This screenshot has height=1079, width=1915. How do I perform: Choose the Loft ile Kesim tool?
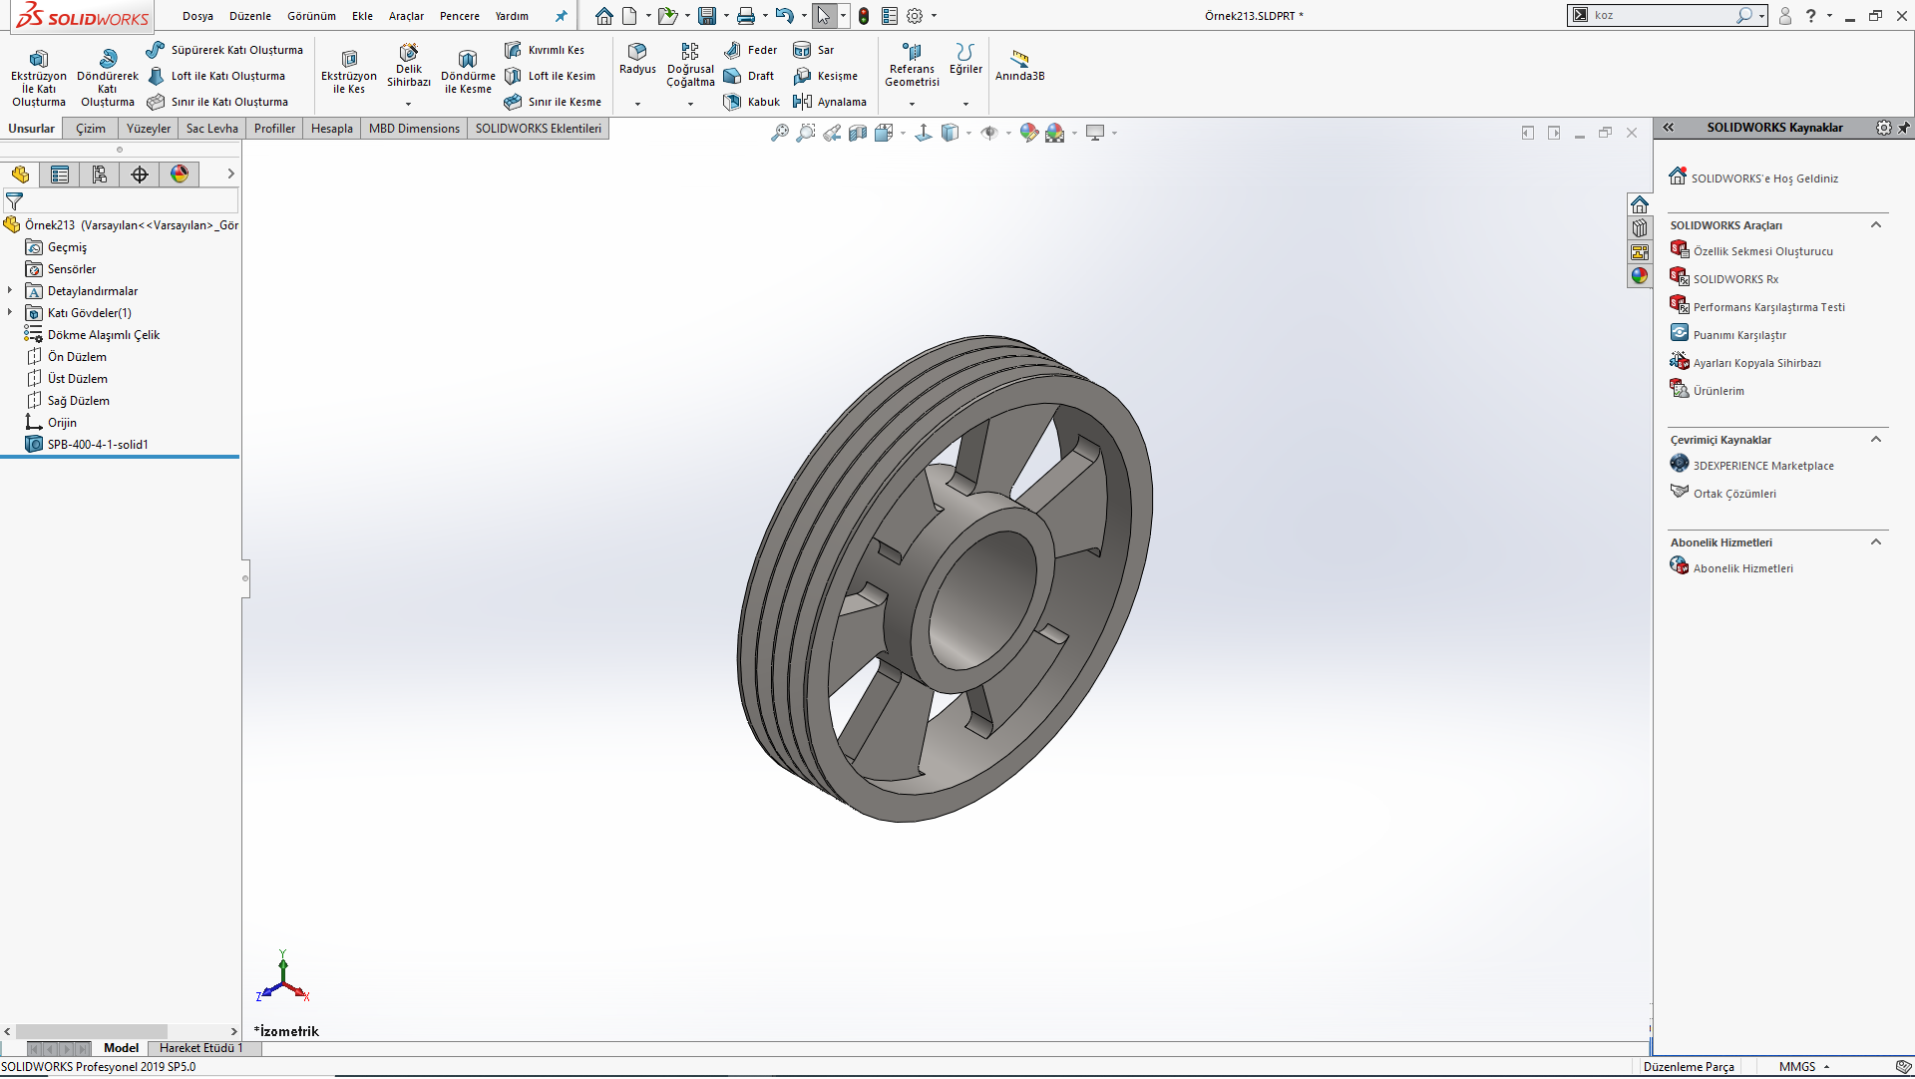pos(550,76)
